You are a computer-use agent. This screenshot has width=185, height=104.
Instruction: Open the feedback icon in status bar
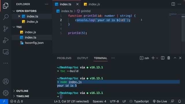(172, 101)
